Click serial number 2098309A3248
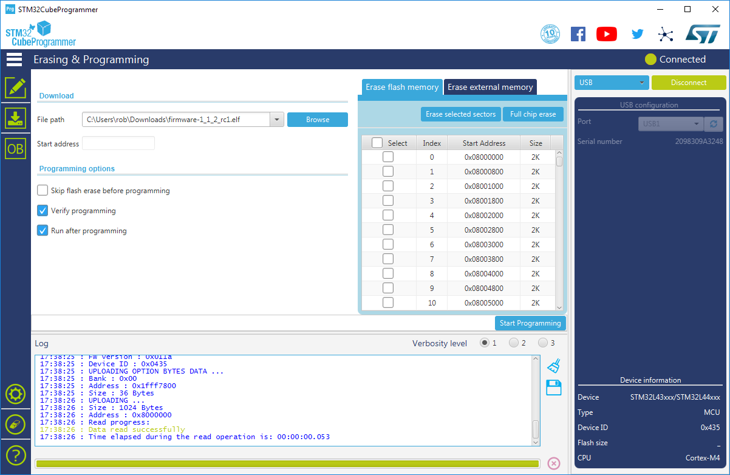This screenshot has height=475, width=730. pyautogui.click(x=699, y=142)
